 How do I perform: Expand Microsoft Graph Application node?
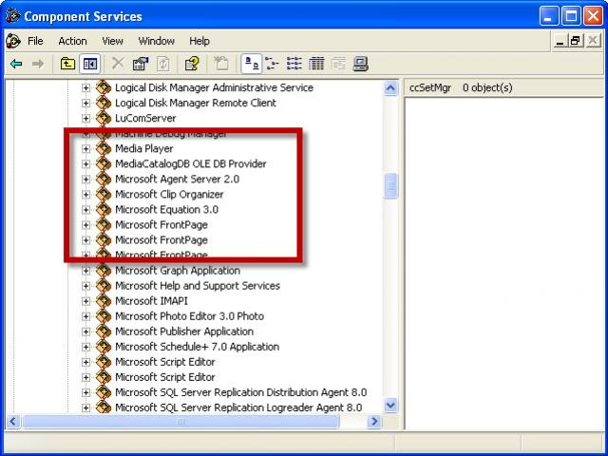pos(85,271)
